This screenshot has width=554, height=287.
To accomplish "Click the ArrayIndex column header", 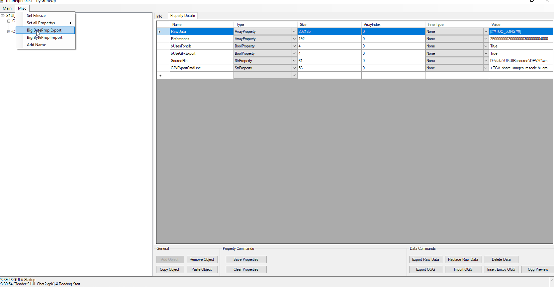I will [x=393, y=25].
